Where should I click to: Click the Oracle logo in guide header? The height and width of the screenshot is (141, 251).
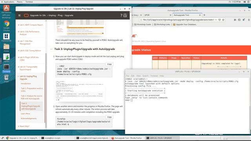pyautogui.click(x=26, y=15)
